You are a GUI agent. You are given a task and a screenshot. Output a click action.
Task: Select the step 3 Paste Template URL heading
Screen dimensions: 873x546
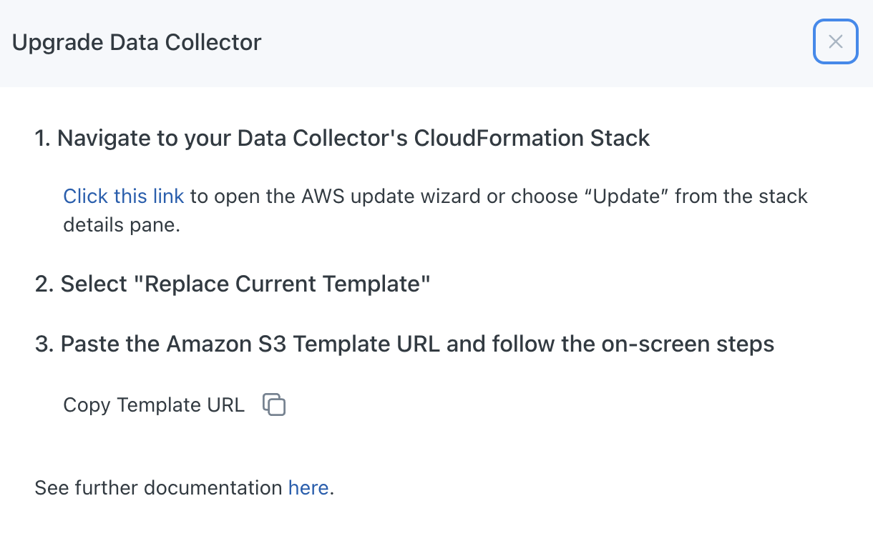coord(404,344)
